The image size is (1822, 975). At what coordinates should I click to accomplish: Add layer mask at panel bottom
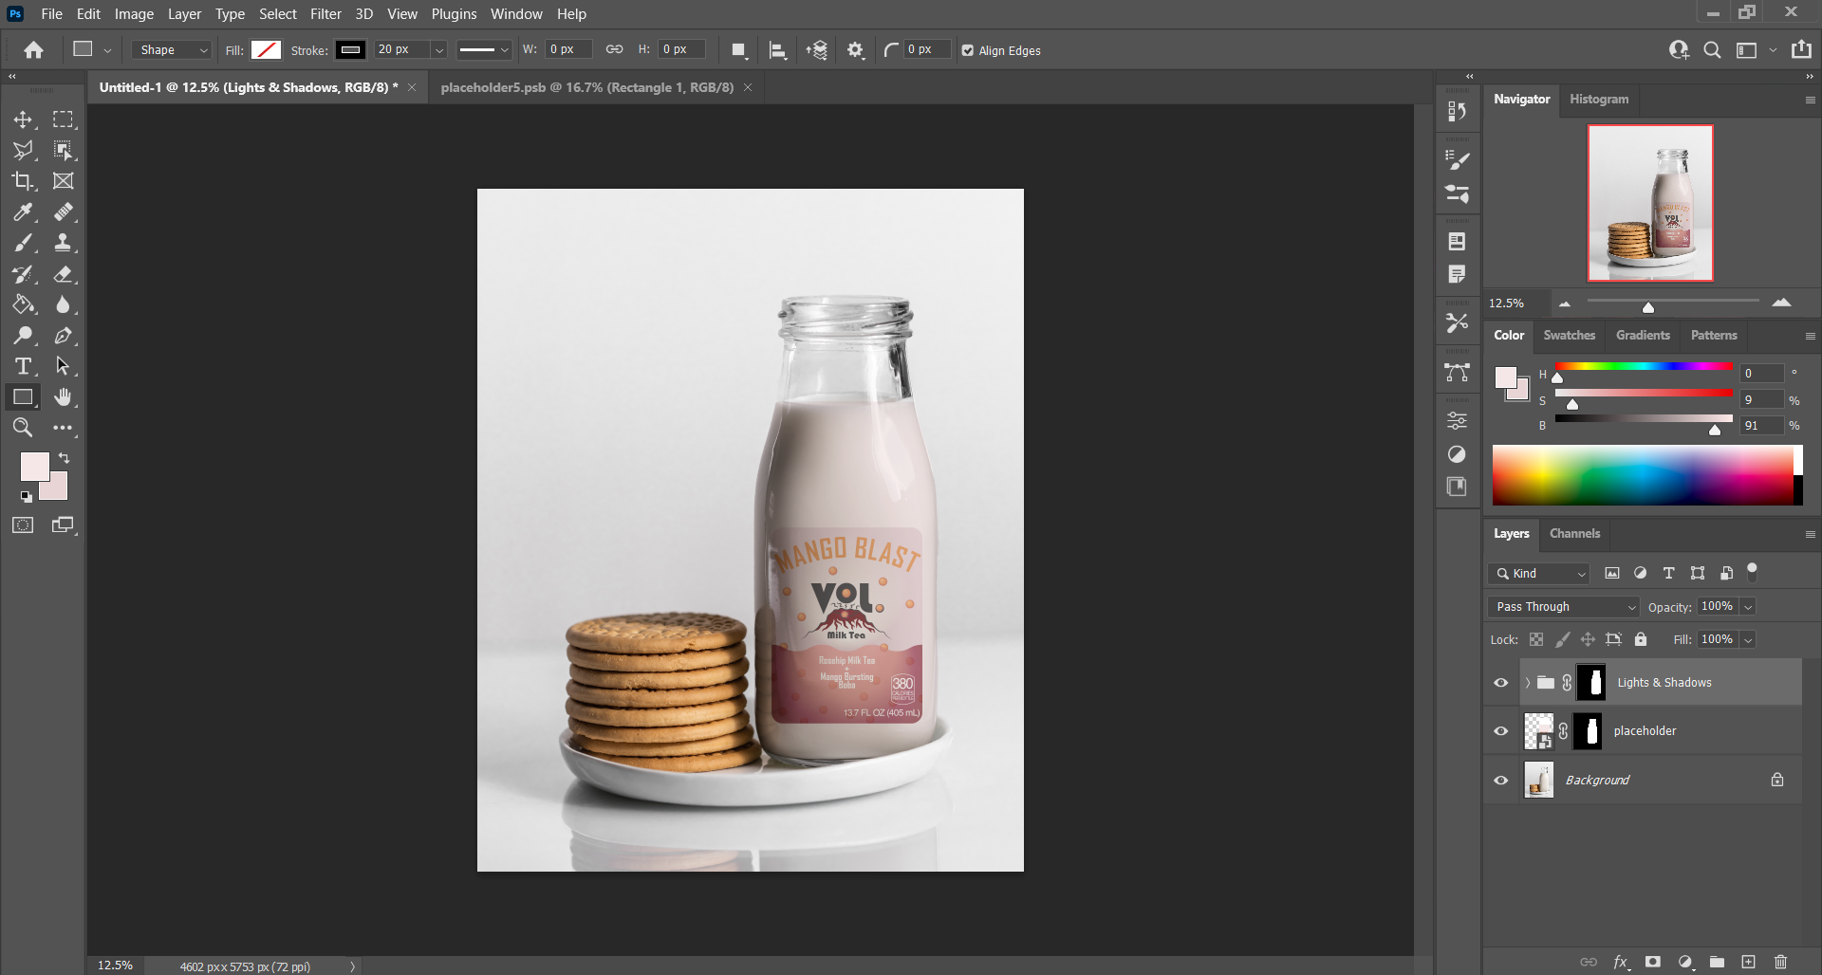[1653, 962]
